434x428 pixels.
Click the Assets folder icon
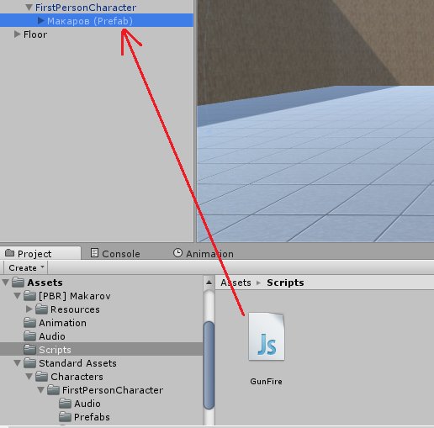click(x=19, y=283)
